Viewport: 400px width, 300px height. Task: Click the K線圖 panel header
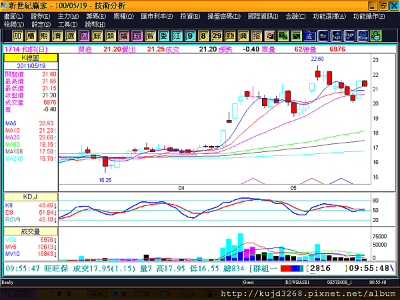tap(31, 57)
